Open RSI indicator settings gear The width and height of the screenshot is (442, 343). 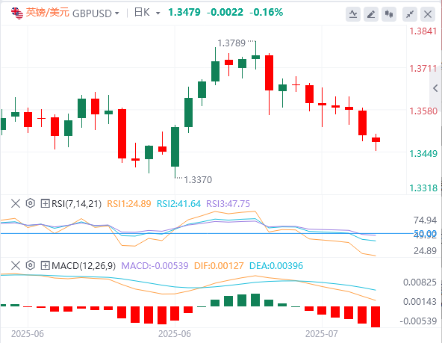tap(30, 203)
